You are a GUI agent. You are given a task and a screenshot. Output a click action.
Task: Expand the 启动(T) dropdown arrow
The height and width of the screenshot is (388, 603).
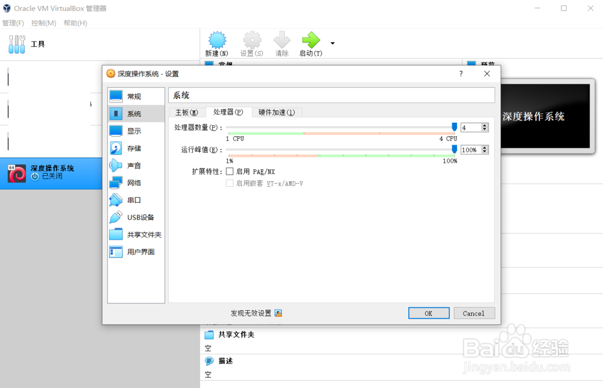point(333,43)
